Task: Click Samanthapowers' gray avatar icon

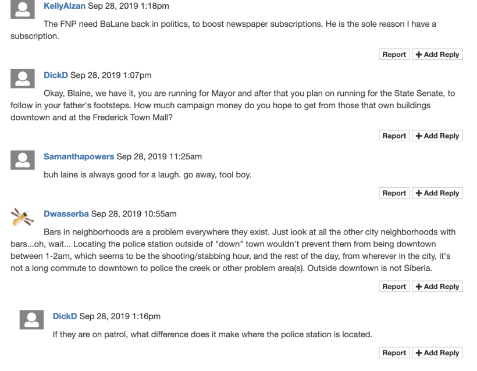Action: click(22, 159)
